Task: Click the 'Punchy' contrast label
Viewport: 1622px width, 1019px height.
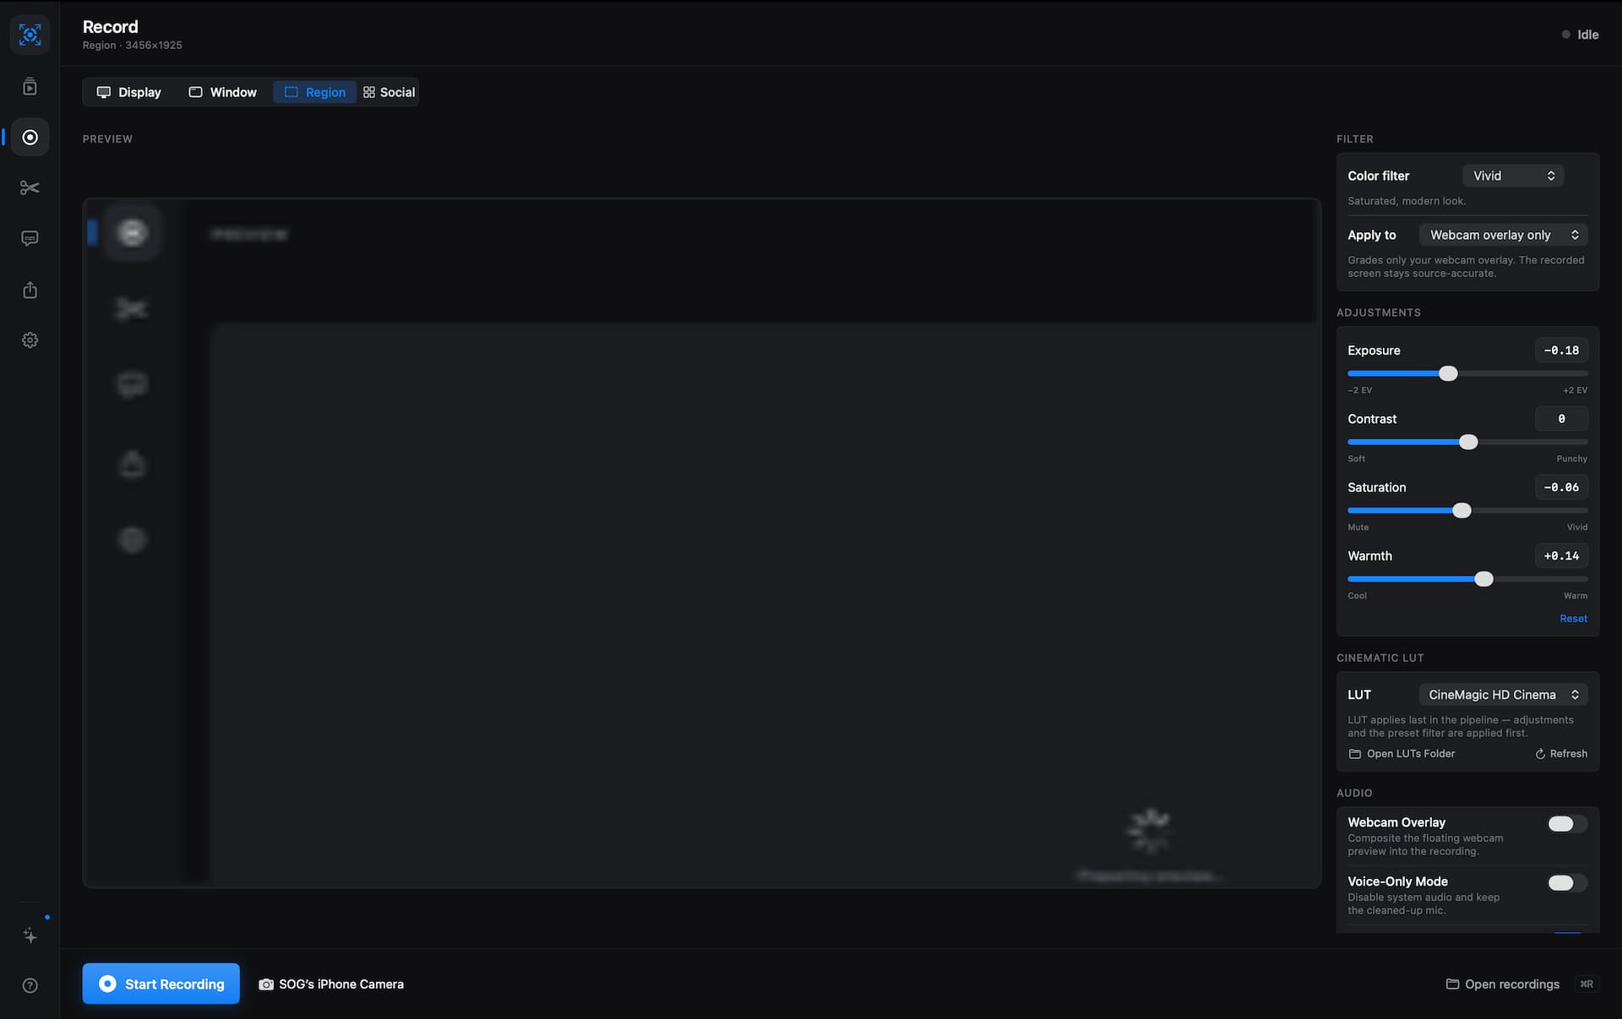Action: point(1571,458)
